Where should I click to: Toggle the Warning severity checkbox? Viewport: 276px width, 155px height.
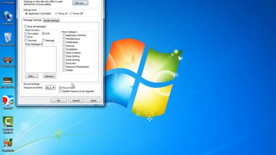tap(26, 40)
